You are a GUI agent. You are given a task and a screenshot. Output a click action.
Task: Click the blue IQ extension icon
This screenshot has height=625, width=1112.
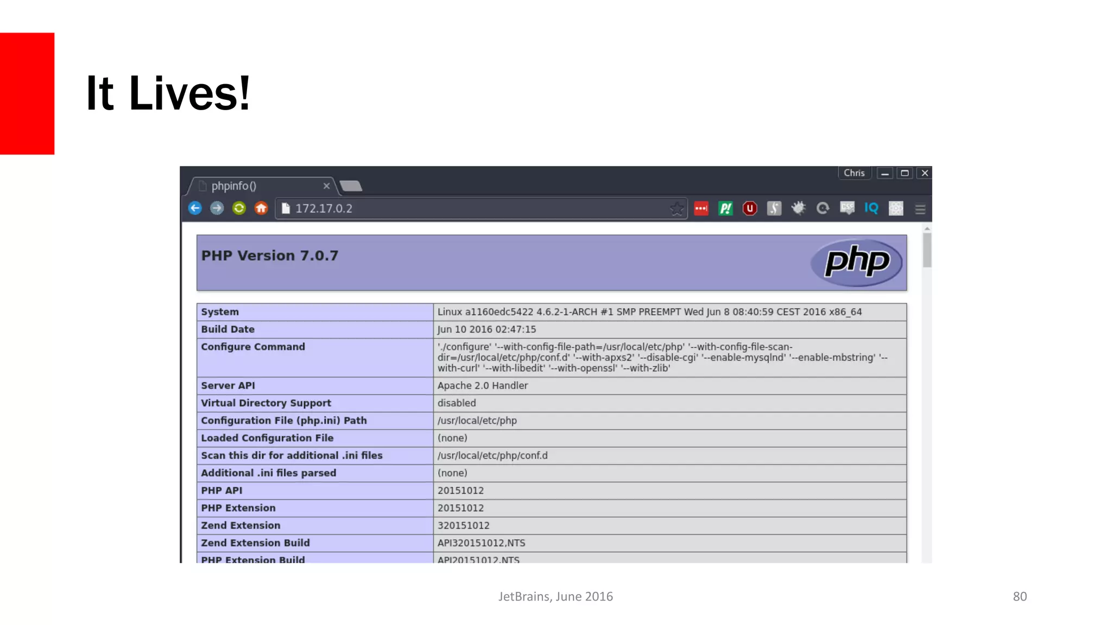click(871, 208)
